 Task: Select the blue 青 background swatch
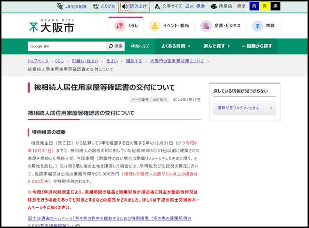254,6
